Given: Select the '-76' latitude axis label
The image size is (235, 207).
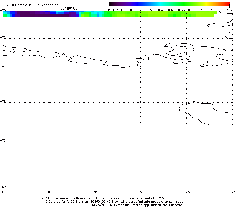Looking at the screenshot, I should [3, 102].
